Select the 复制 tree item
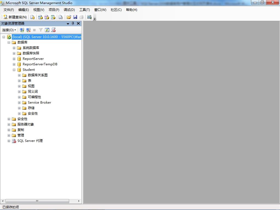The width and height of the screenshot is (280, 210). [x=21, y=130]
